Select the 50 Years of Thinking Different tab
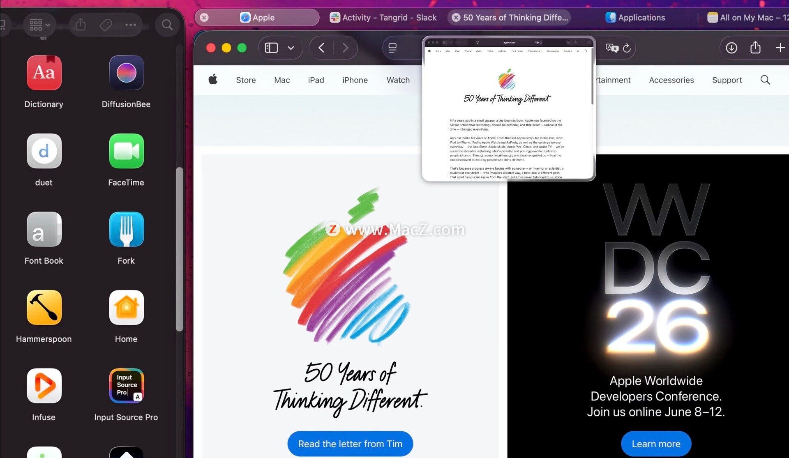 click(509, 17)
